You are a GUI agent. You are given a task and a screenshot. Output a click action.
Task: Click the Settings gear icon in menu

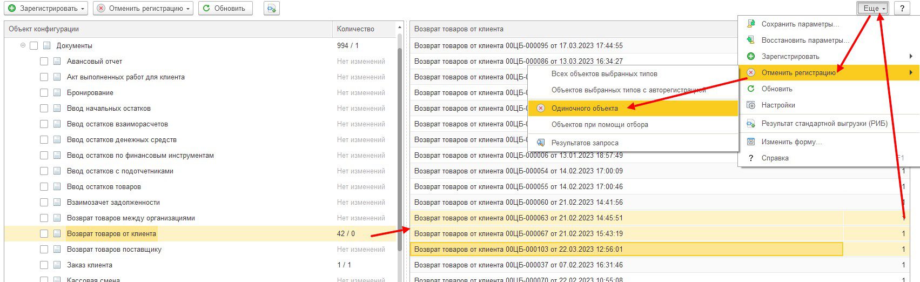click(750, 105)
